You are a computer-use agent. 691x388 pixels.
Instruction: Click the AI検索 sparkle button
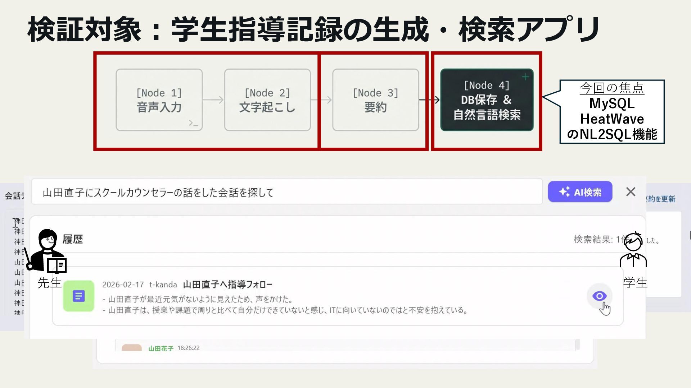pyautogui.click(x=580, y=192)
